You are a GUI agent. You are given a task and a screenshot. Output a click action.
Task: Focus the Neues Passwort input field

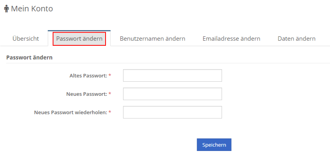(x=172, y=94)
